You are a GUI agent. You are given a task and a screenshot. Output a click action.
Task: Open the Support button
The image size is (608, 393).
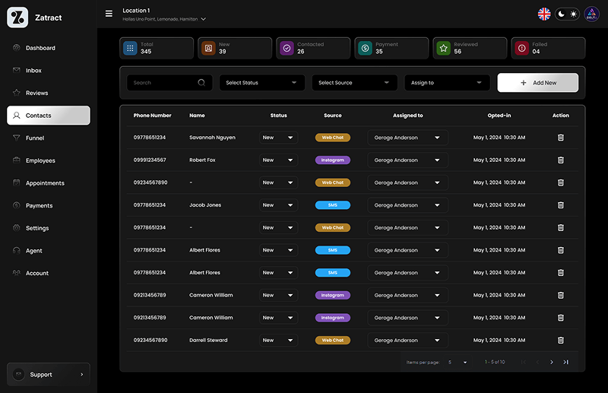point(49,374)
